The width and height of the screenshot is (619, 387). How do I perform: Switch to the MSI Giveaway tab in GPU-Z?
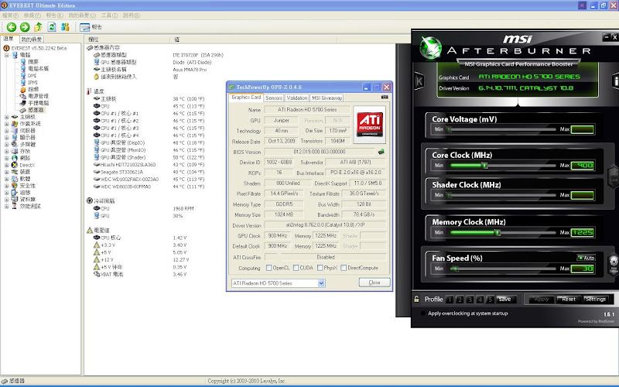tap(327, 98)
